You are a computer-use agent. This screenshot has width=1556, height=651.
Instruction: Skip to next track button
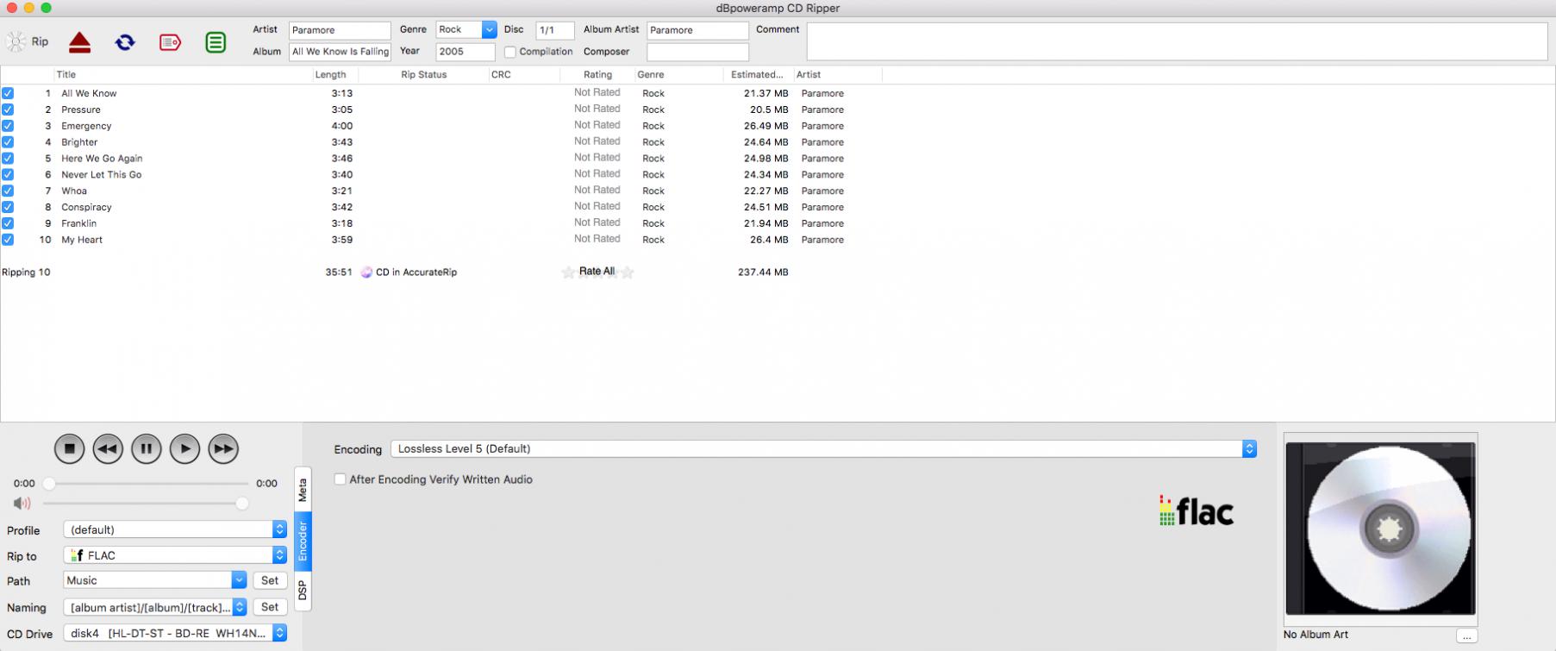(223, 448)
